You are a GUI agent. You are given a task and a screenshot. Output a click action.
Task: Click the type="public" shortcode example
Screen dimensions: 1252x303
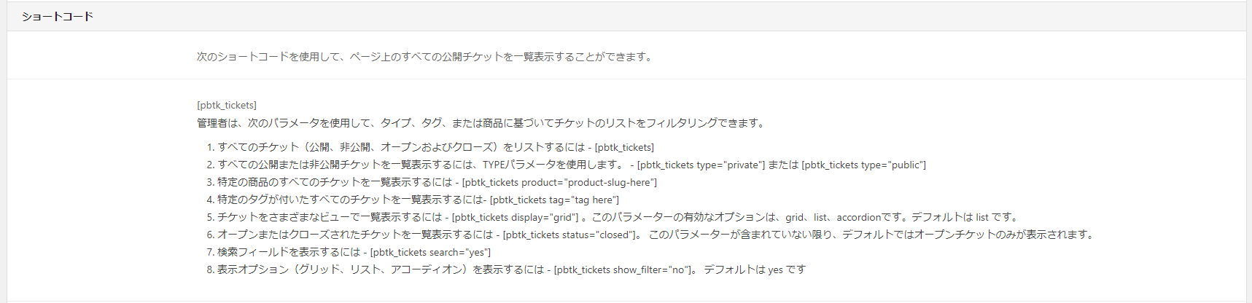[x=864, y=165]
